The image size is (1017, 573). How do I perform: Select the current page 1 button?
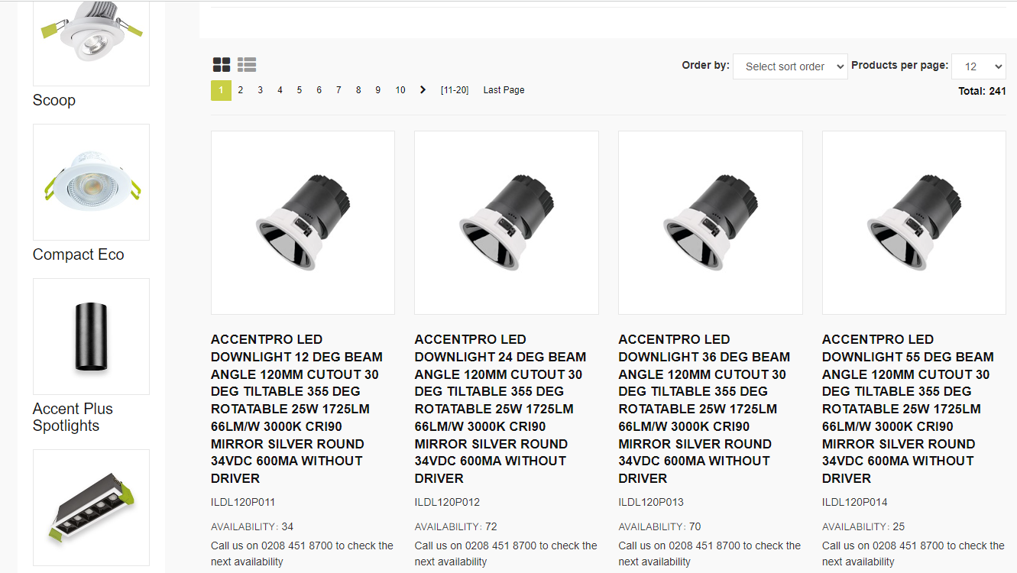point(221,90)
